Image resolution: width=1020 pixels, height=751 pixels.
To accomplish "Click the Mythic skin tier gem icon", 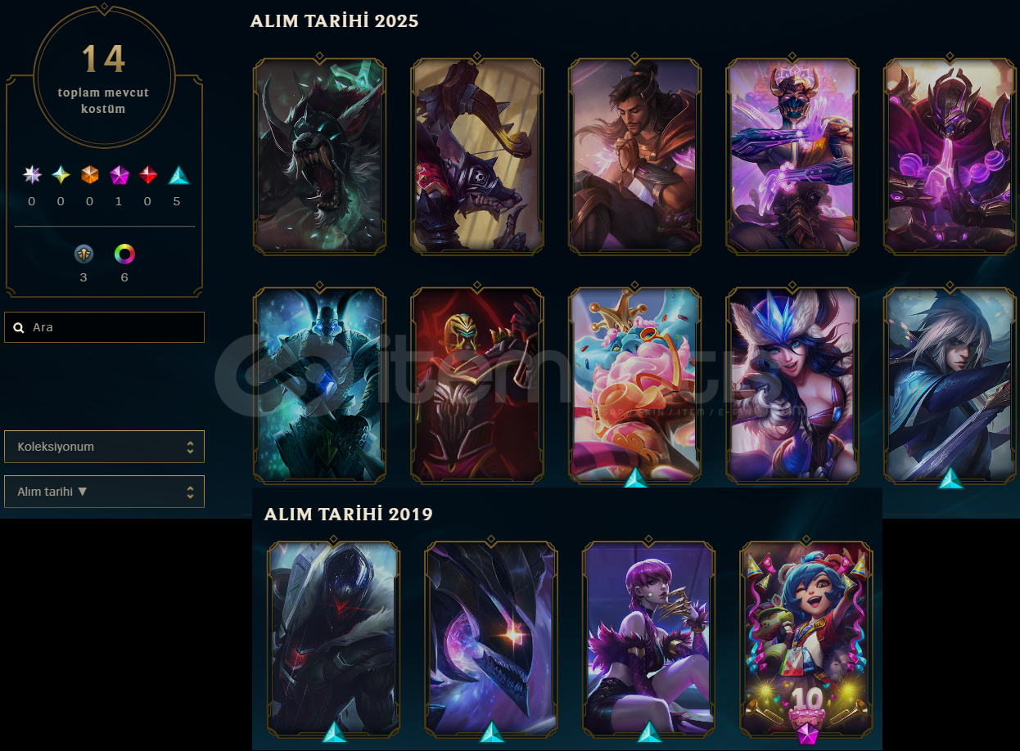I will point(61,174).
